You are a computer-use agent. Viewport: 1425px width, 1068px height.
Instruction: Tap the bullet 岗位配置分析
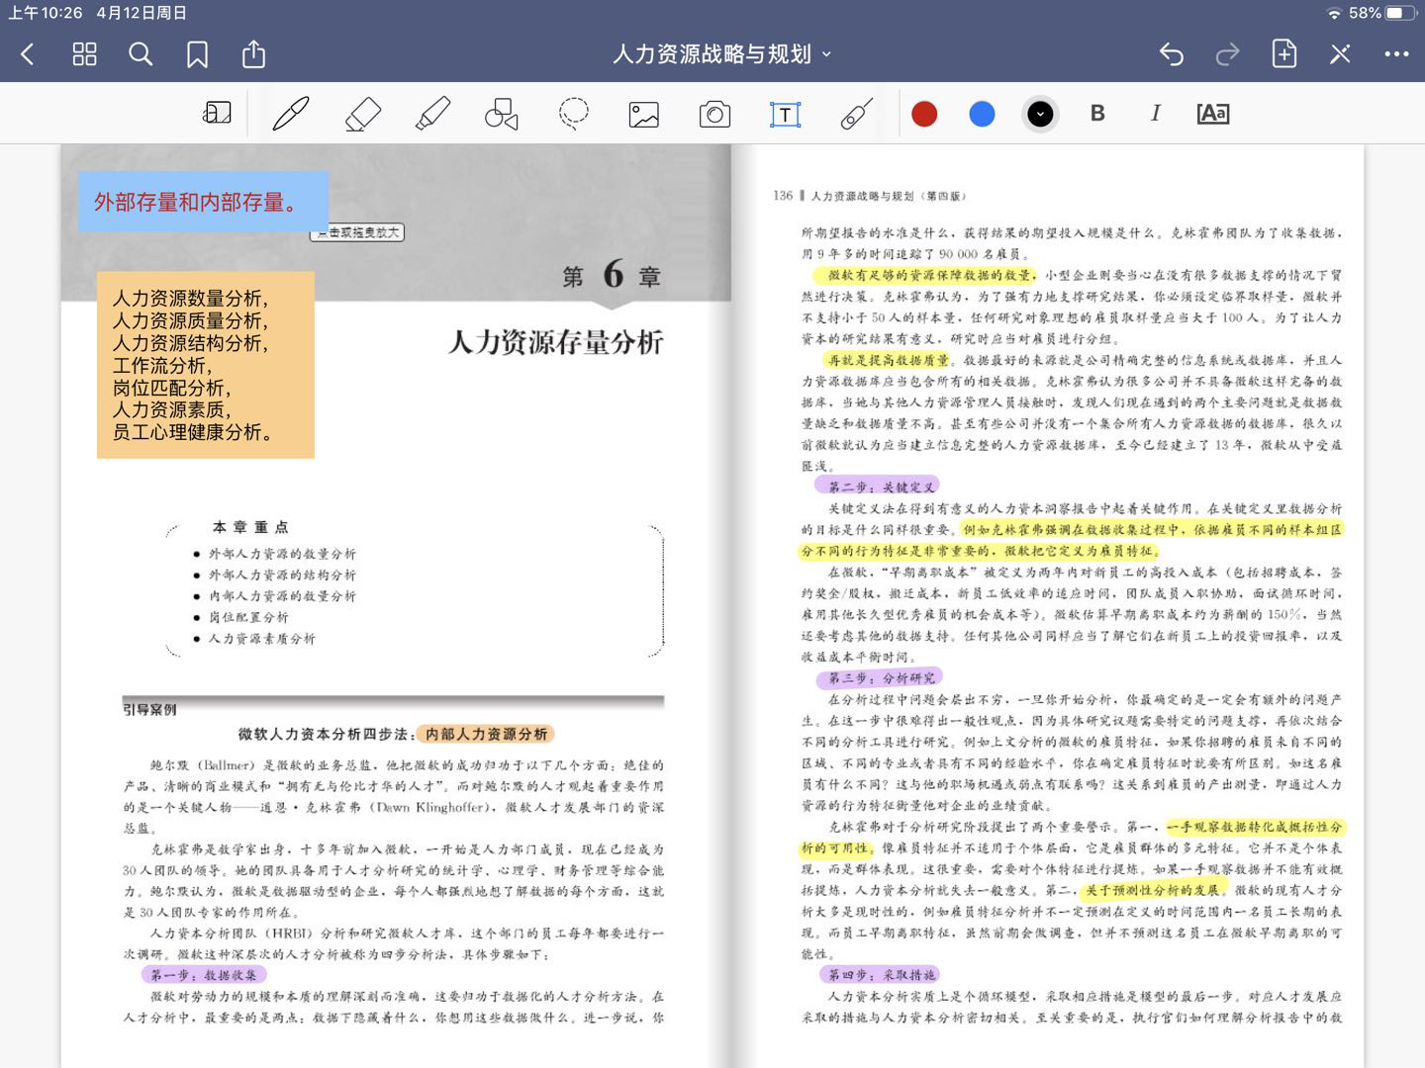[248, 617]
